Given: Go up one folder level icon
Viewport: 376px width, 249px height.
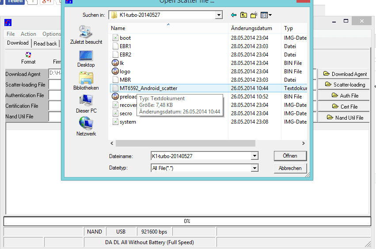Looking at the screenshot, I should pyautogui.click(x=243, y=15).
